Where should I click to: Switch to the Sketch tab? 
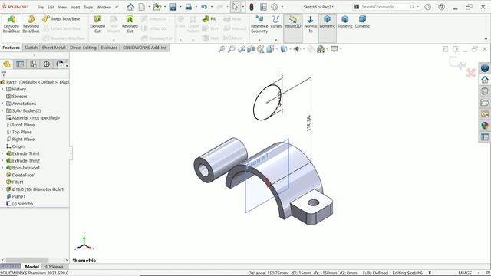click(31, 48)
